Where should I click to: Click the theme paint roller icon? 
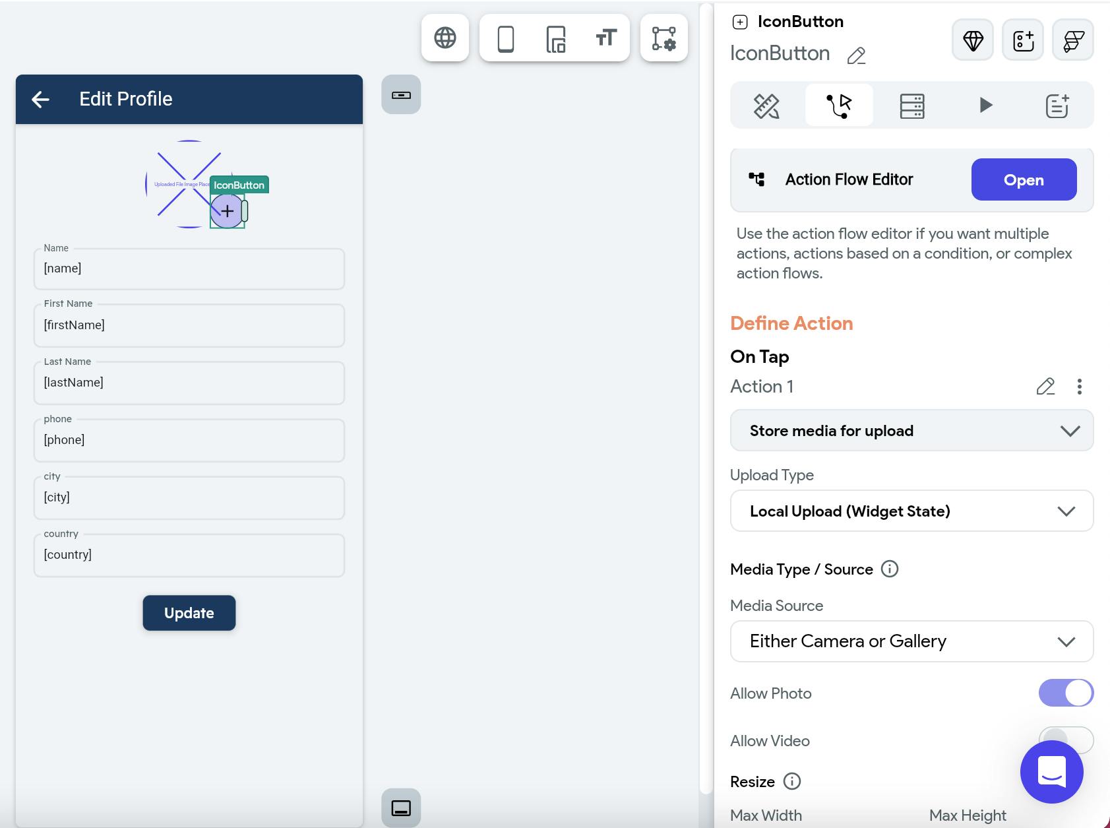pyautogui.click(x=1073, y=40)
